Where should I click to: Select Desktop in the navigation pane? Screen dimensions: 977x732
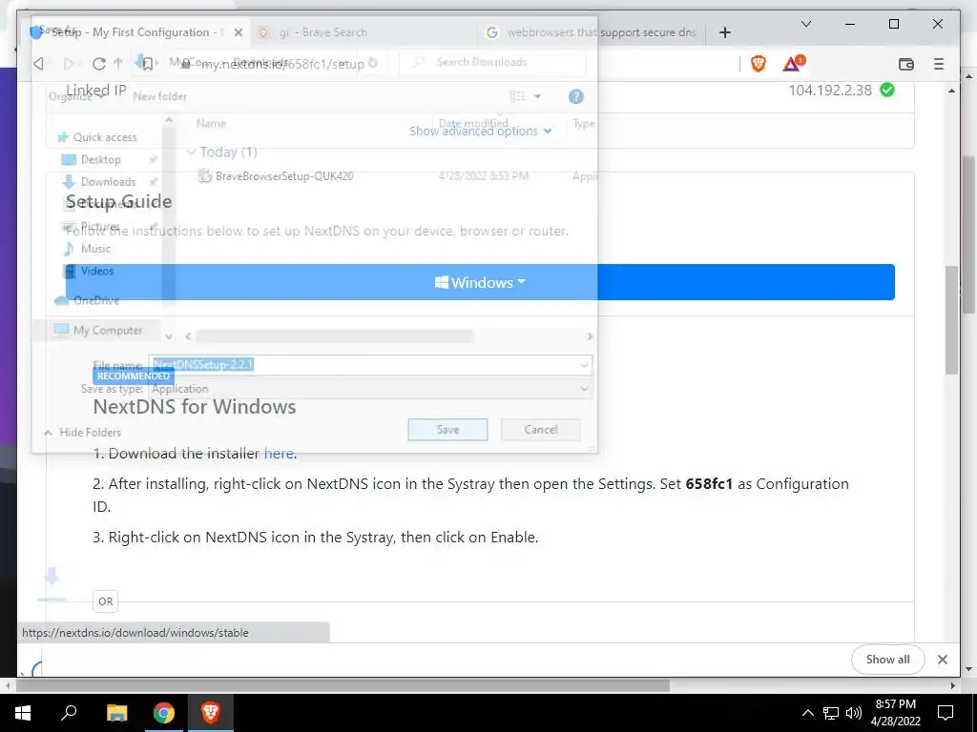[91, 159]
